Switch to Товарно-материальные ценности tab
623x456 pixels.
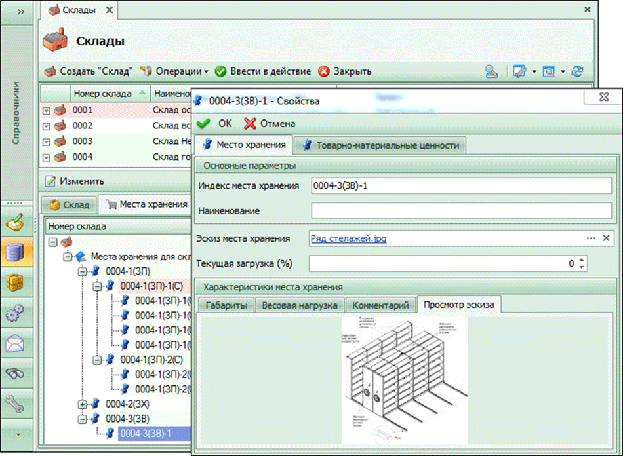380,145
